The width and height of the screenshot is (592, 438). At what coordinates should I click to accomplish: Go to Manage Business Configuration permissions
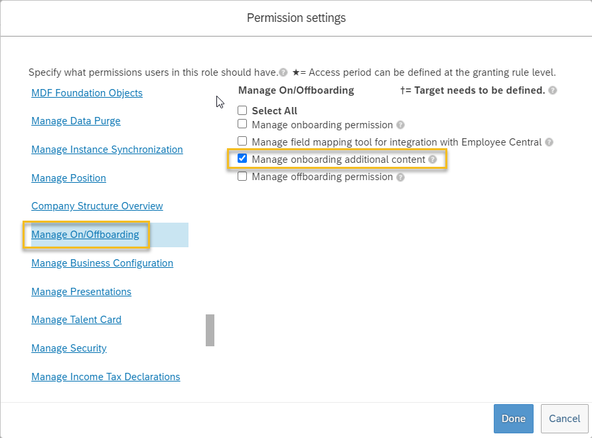(102, 263)
